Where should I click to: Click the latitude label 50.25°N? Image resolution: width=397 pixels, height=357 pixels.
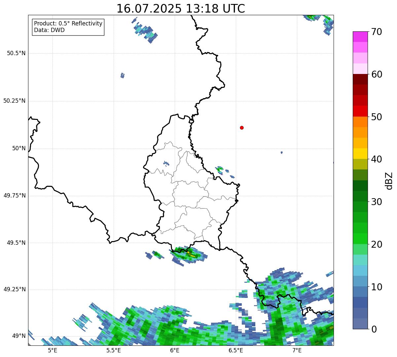pyautogui.click(x=15, y=101)
